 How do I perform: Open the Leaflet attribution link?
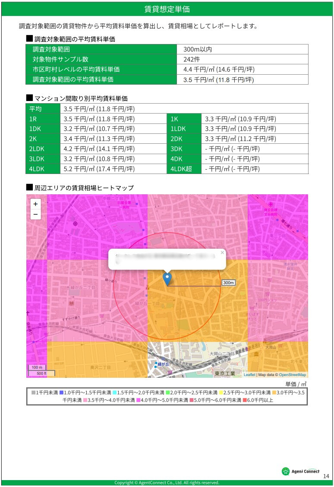pyautogui.click(x=249, y=375)
